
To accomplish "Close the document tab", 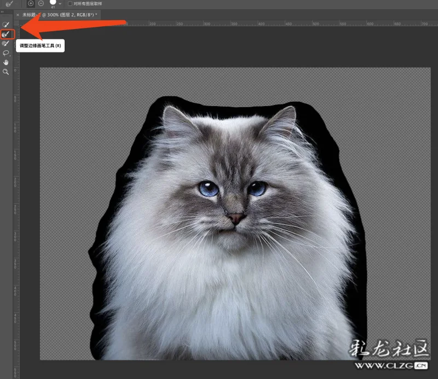I will pos(18,15).
